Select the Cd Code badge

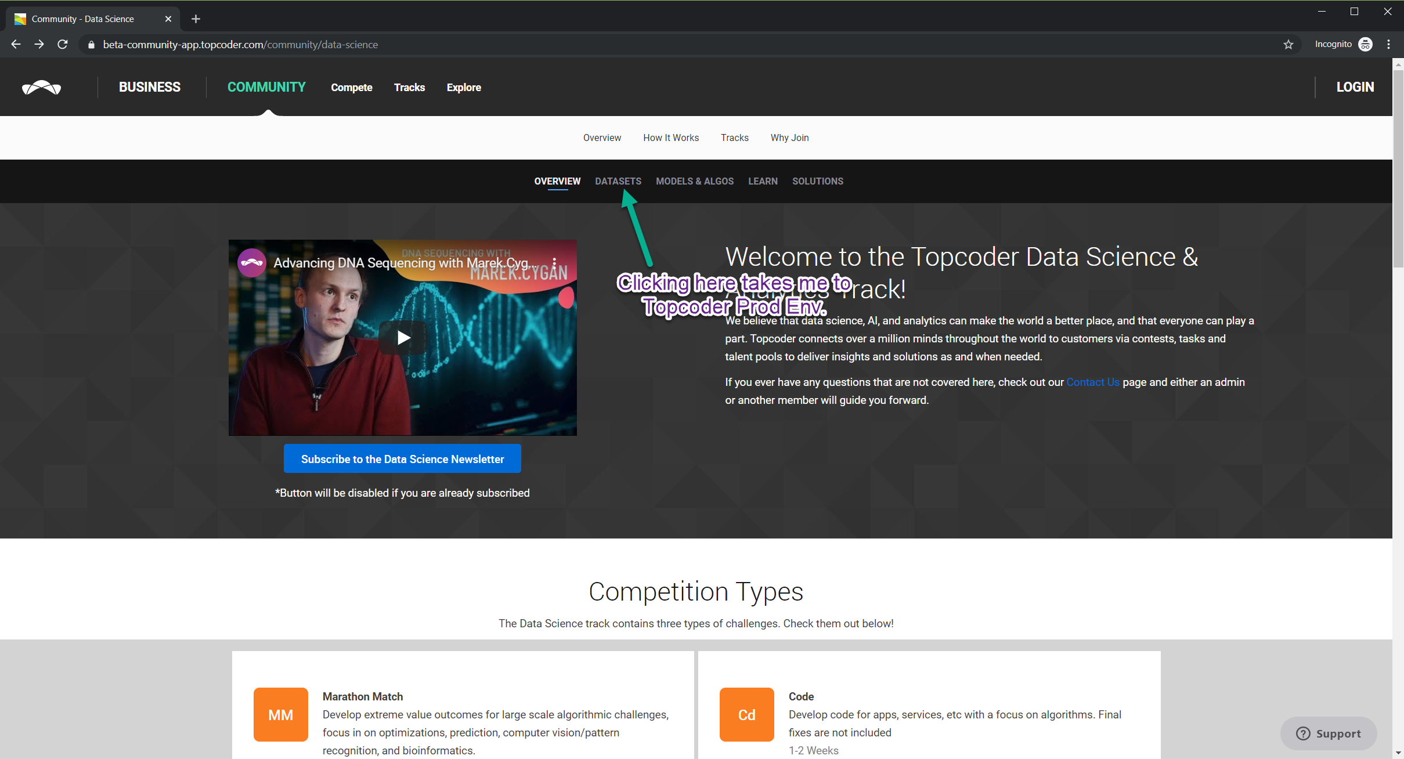[746, 714]
